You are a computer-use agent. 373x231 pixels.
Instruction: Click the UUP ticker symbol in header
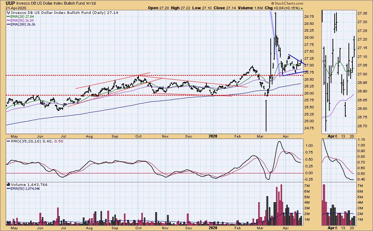tap(10, 3)
